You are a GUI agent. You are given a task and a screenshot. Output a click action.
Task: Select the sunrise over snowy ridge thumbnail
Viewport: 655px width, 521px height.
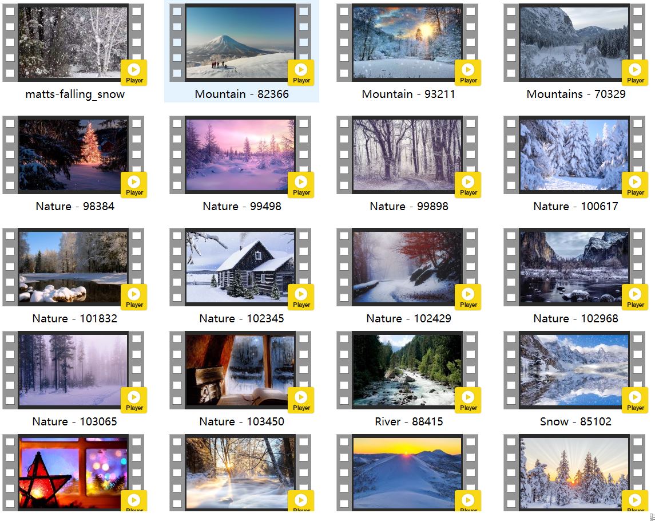click(x=407, y=473)
